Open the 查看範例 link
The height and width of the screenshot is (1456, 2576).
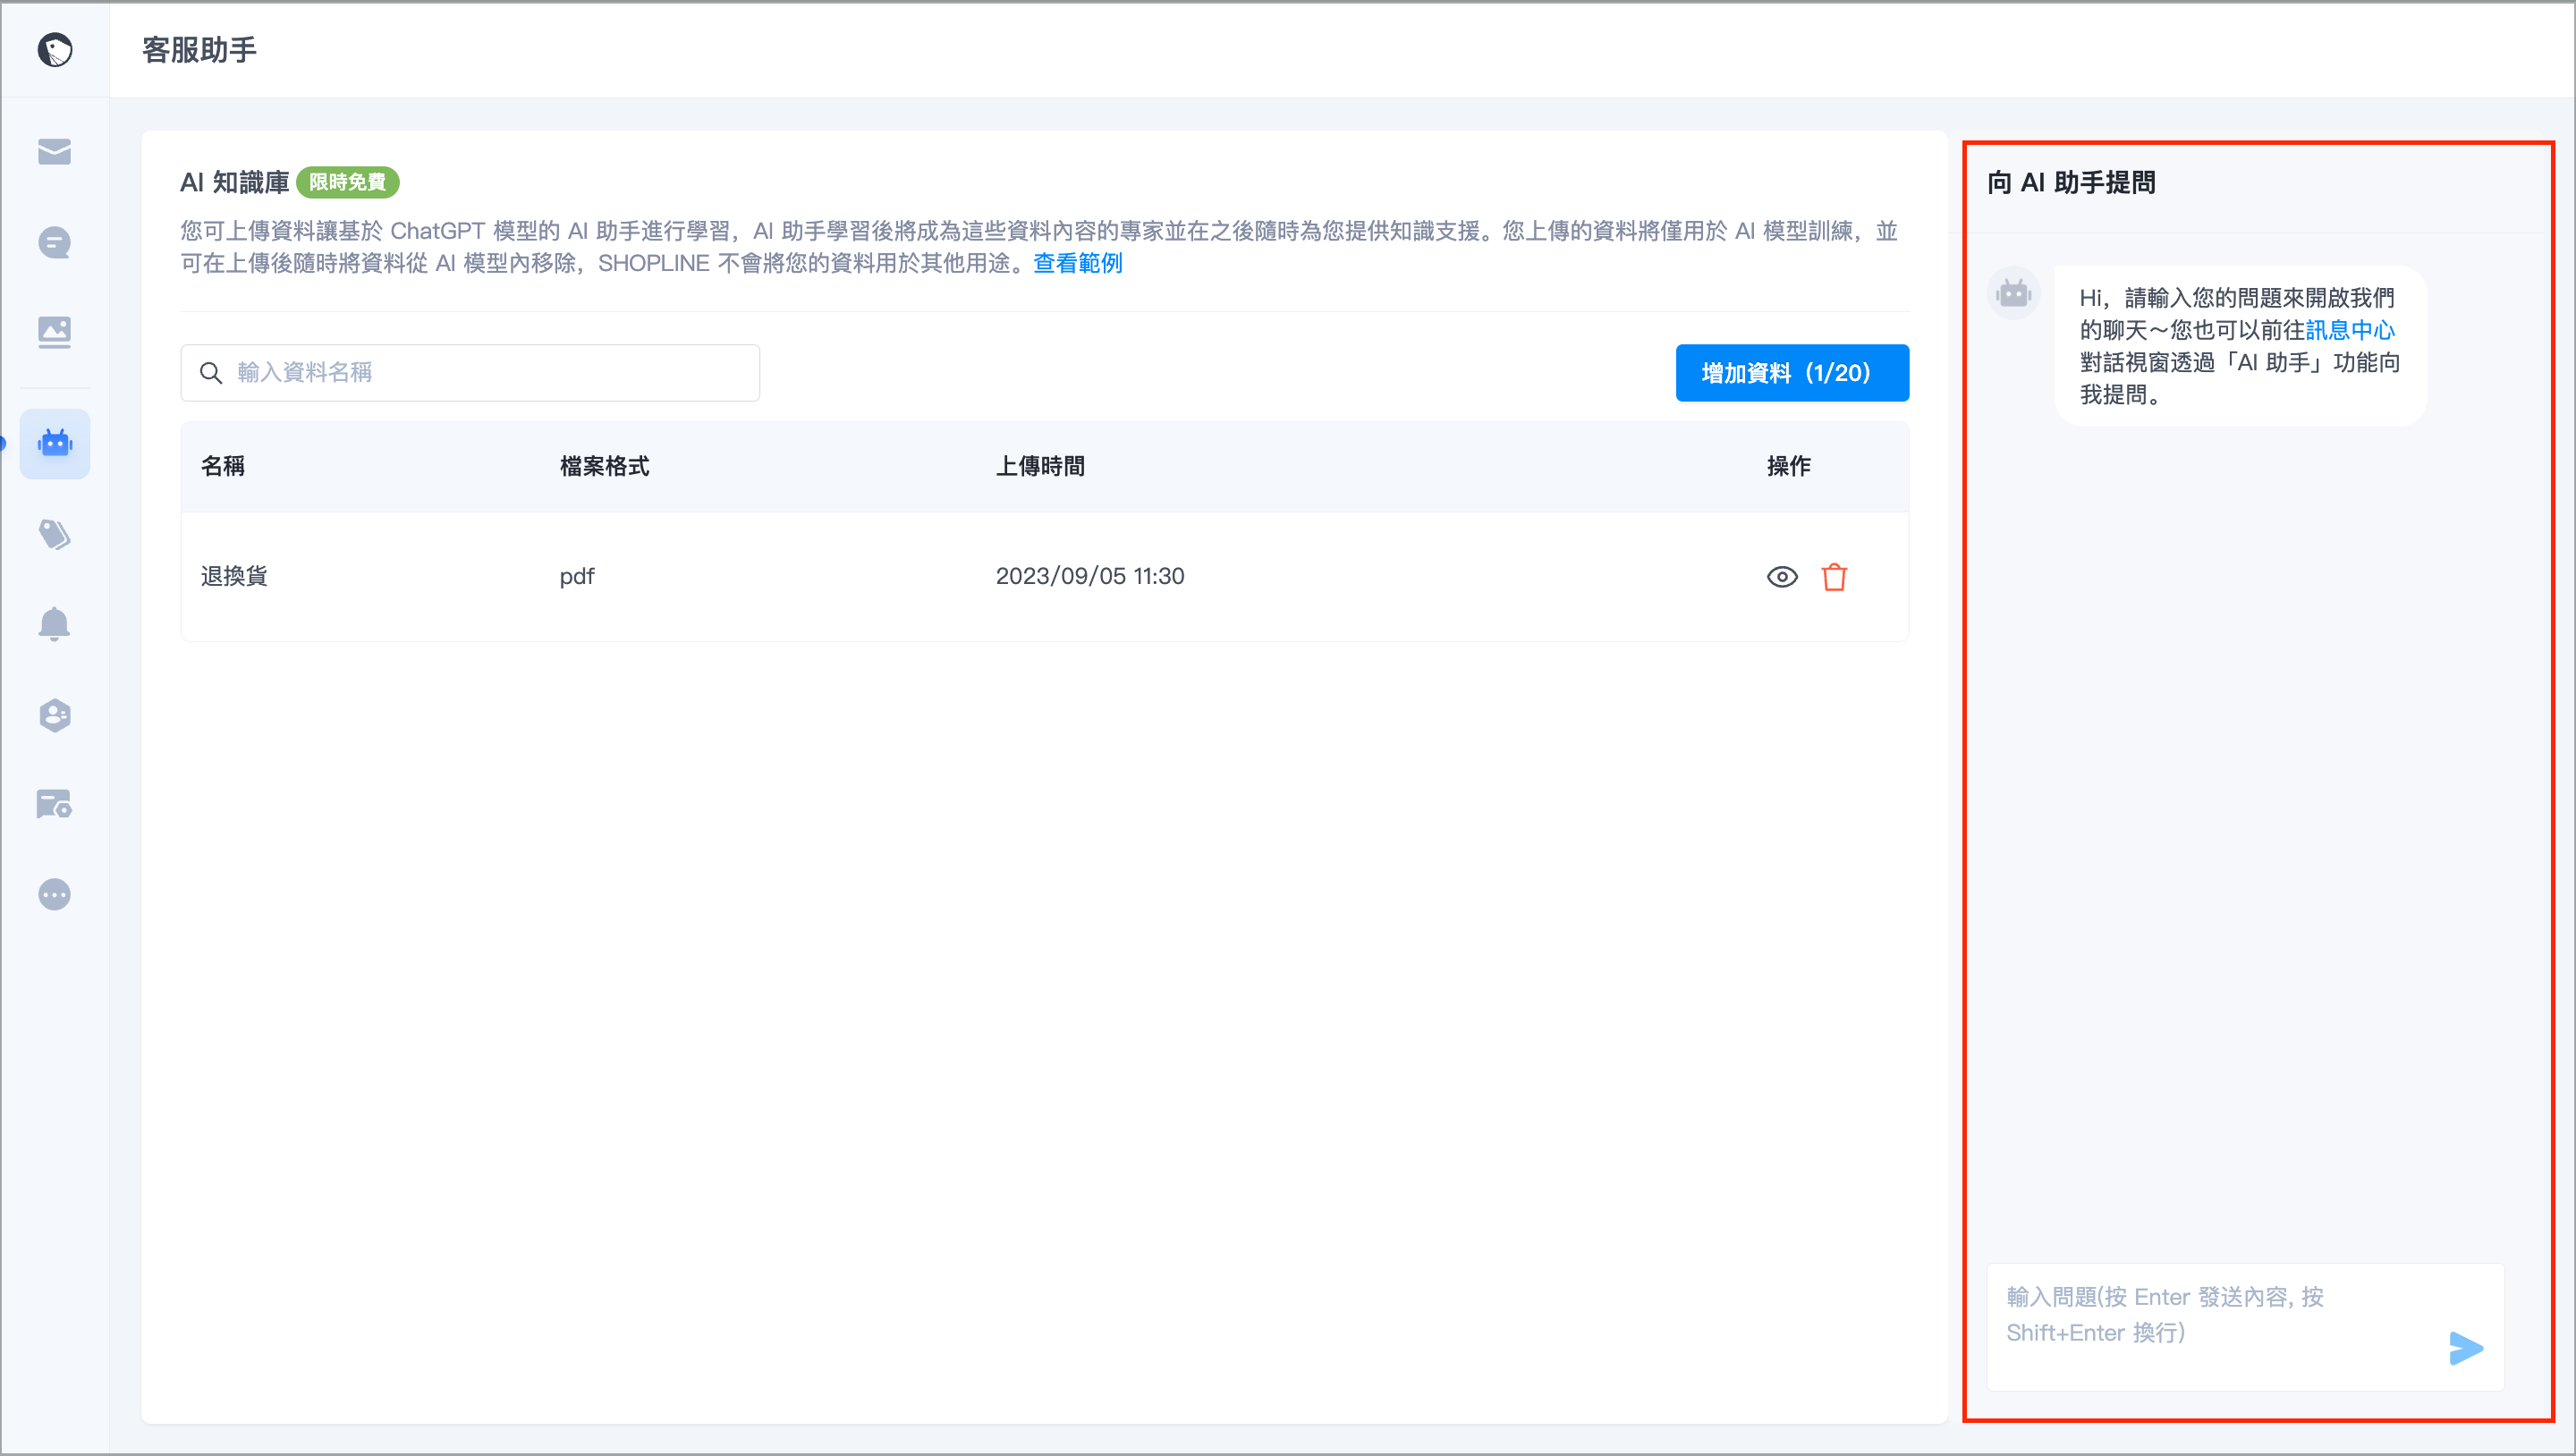1077,263
